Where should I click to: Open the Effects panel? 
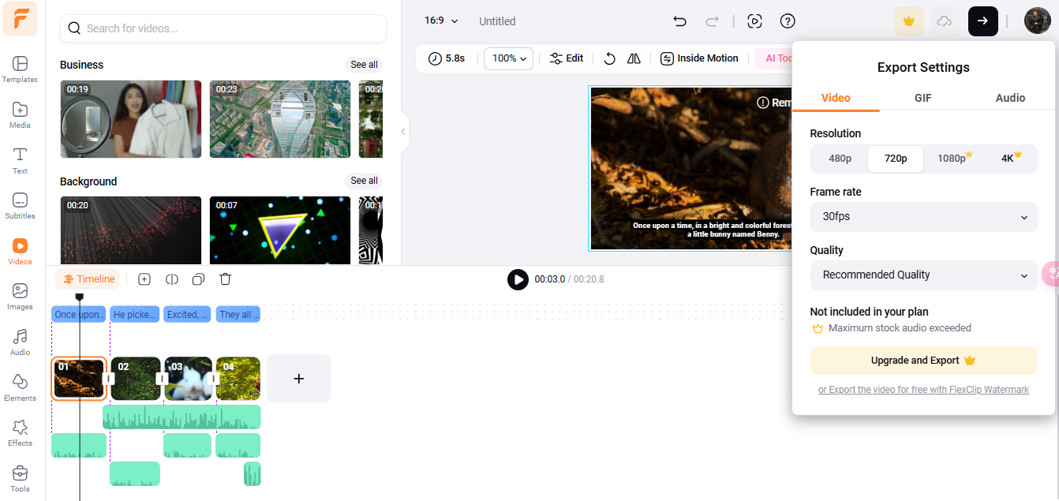tap(19, 432)
